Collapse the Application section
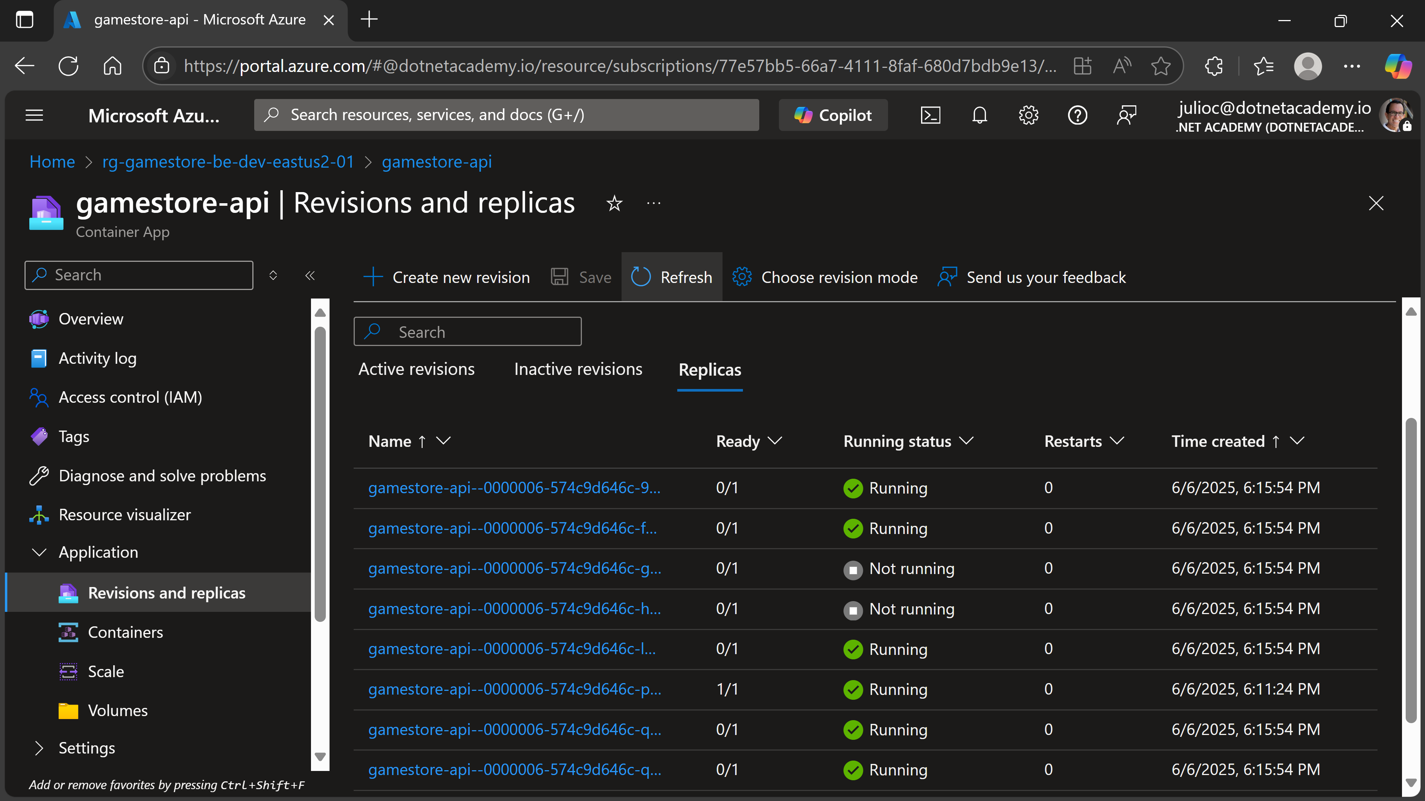This screenshot has height=801, width=1425. tap(39, 552)
